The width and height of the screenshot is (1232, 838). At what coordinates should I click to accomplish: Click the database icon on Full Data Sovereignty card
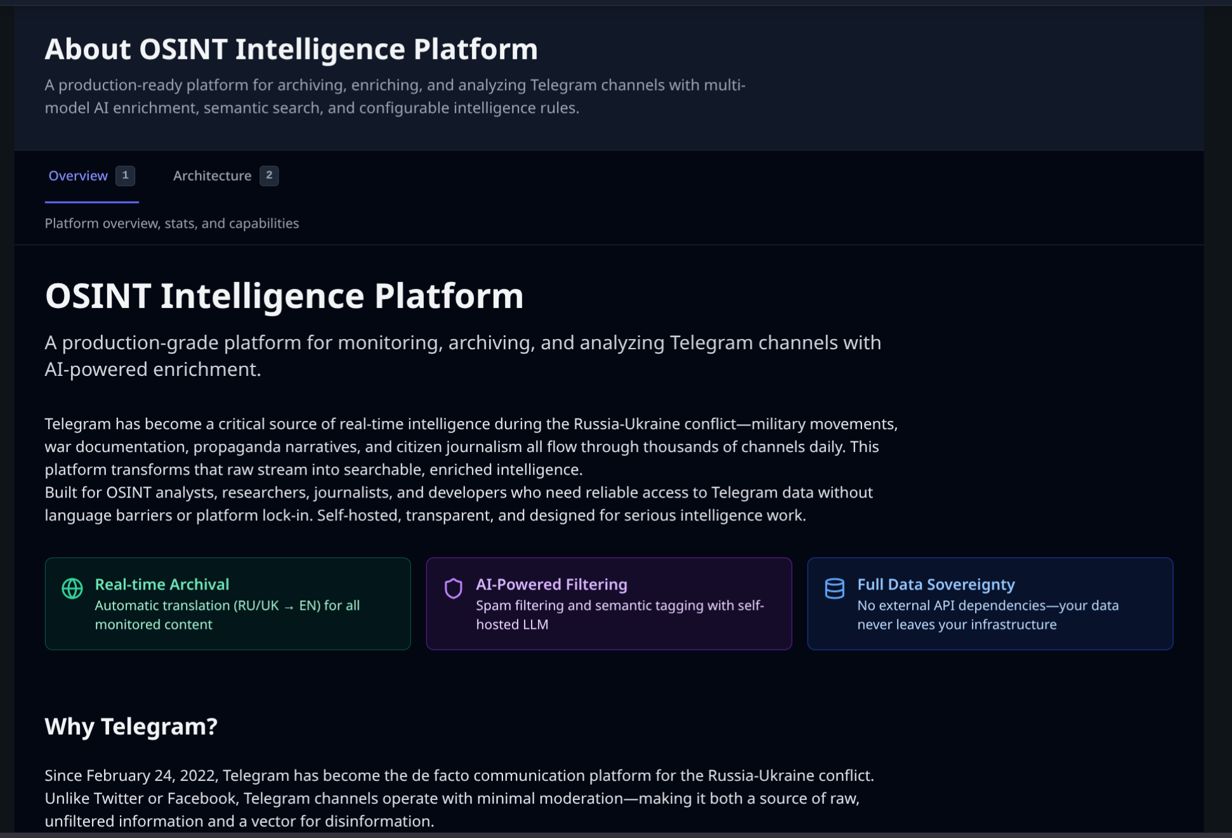tap(834, 588)
